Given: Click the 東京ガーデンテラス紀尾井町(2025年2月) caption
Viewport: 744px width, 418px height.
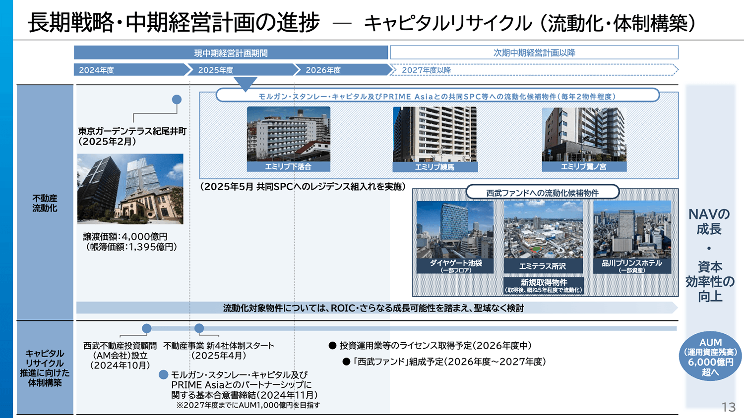Looking at the screenshot, I should [x=132, y=136].
